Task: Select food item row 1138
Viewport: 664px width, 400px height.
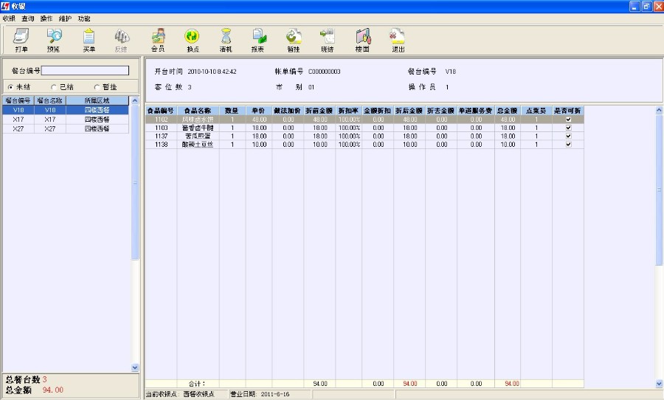Action: [x=364, y=145]
